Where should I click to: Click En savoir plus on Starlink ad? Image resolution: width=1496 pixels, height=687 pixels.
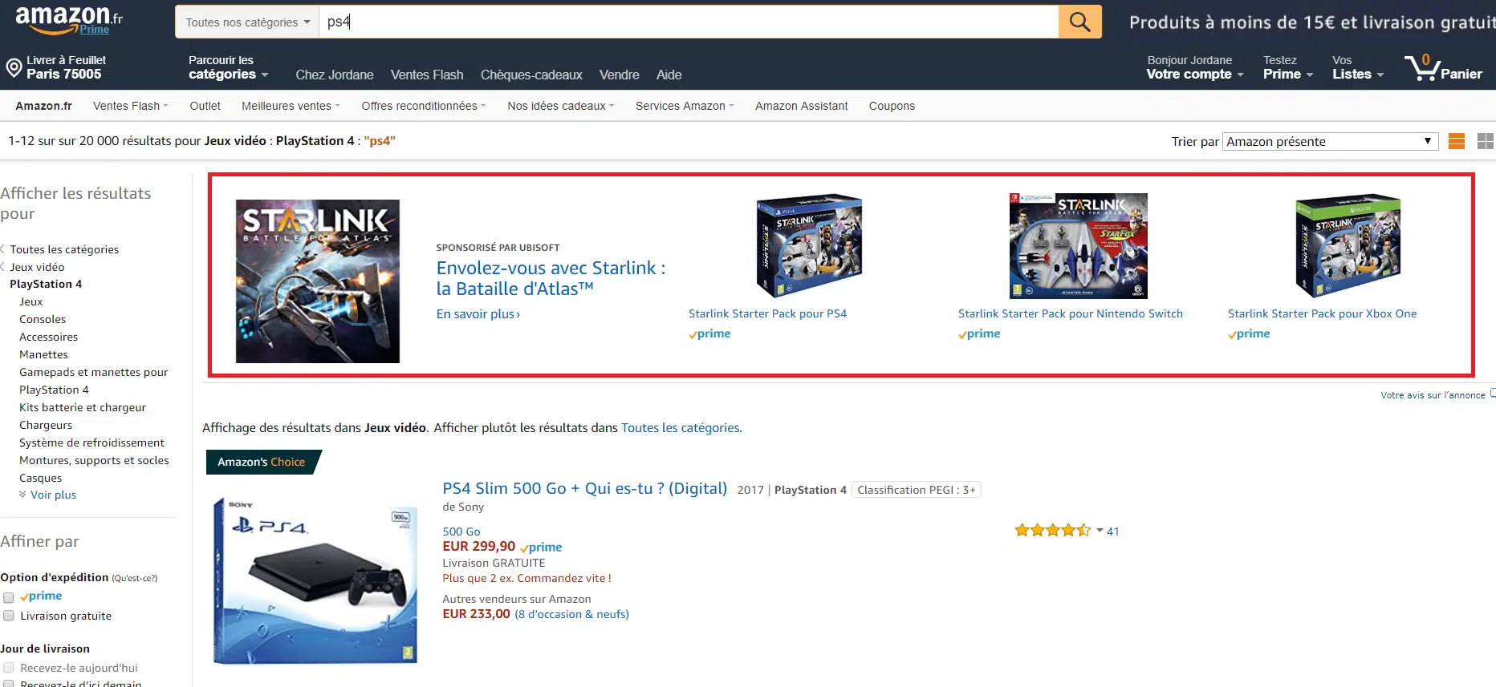[x=477, y=314]
